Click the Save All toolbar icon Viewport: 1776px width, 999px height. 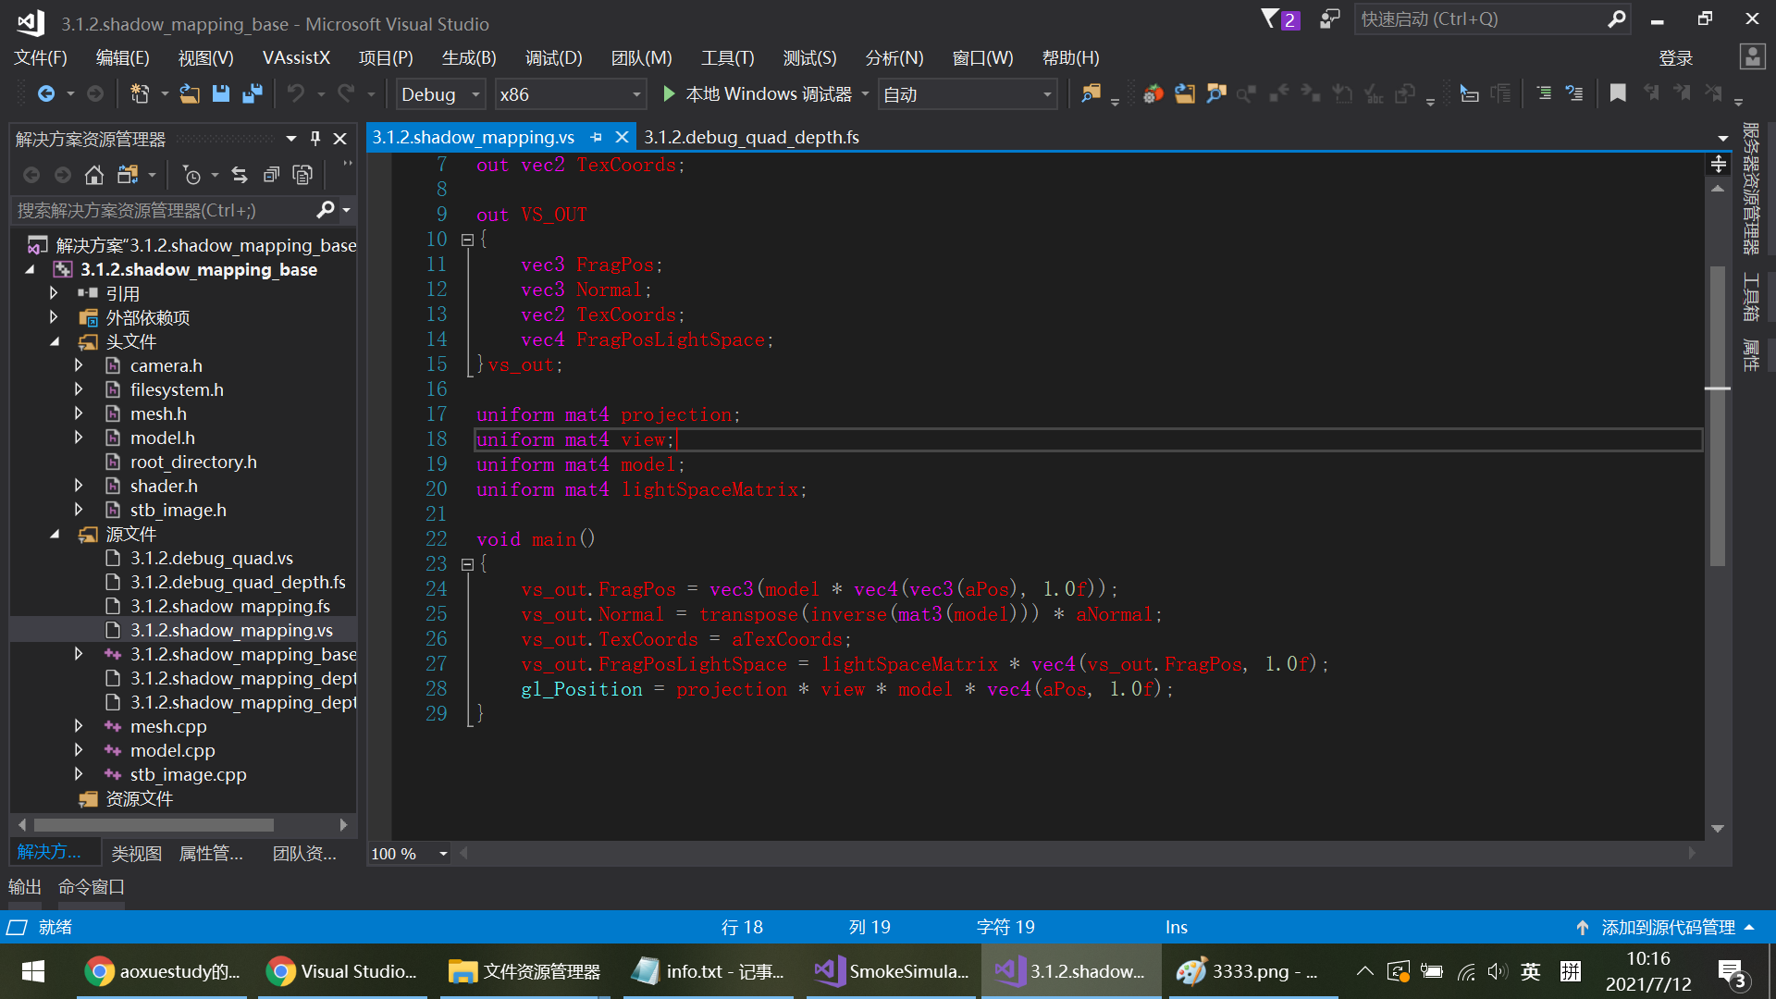(x=252, y=94)
